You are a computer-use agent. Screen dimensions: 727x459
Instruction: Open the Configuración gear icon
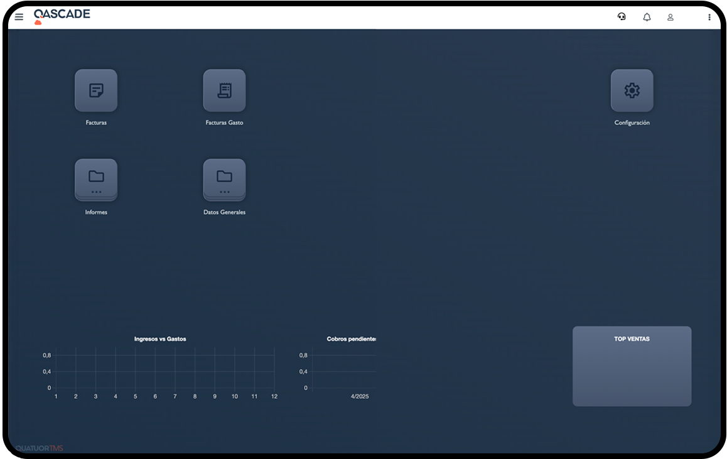pos(632,90)
